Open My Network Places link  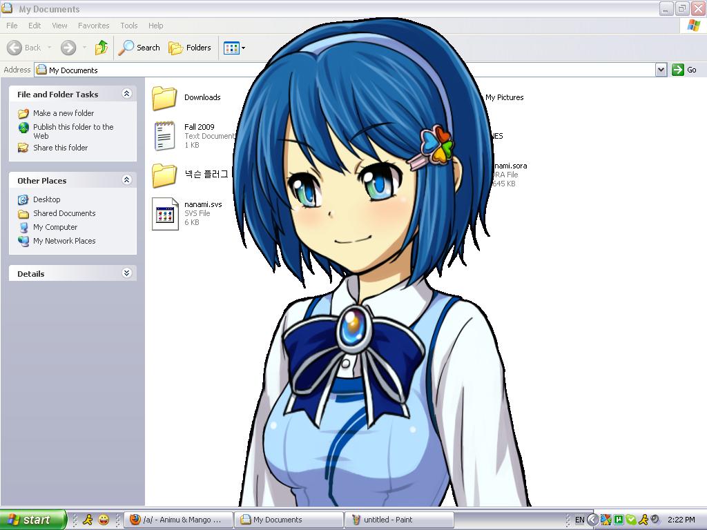pyautogui.click(x=64, y=241)
